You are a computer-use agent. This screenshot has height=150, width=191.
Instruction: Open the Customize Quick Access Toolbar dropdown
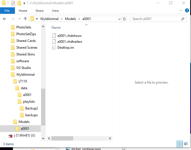[x=24, y=3]
